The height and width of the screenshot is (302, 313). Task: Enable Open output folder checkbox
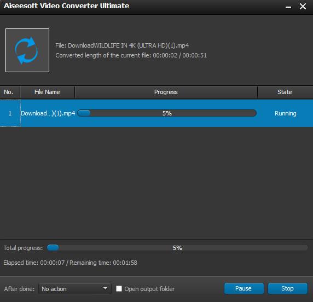[119, 288]
